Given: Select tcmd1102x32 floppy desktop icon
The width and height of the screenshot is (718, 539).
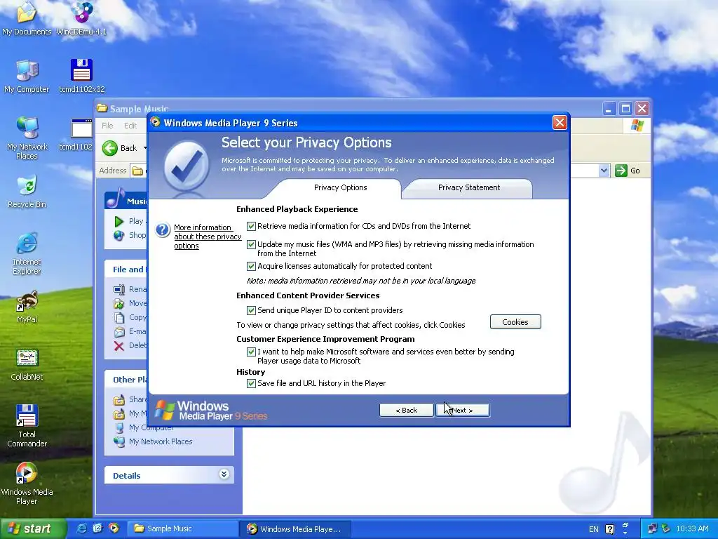Looking at the screenshot, I should coord(81,76).
